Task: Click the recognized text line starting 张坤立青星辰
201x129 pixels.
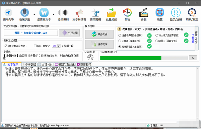Action: (x=79, y=69)
